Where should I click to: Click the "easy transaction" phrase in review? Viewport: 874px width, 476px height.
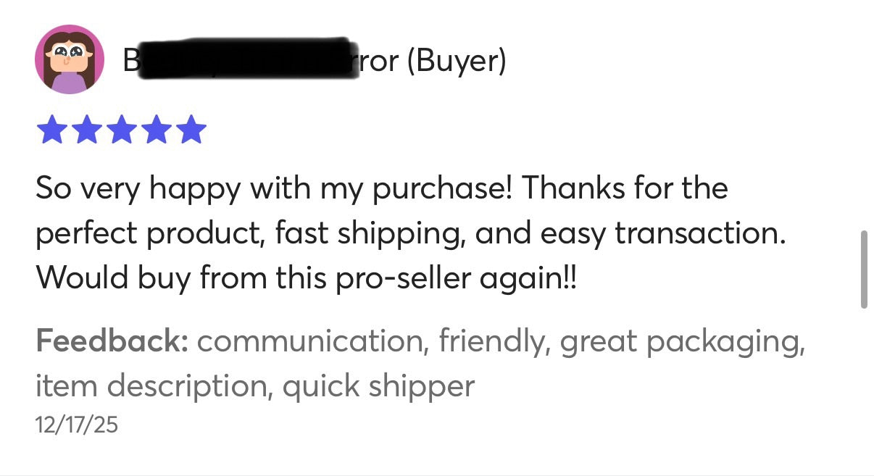pyautogui.click(x=699, y=233)
